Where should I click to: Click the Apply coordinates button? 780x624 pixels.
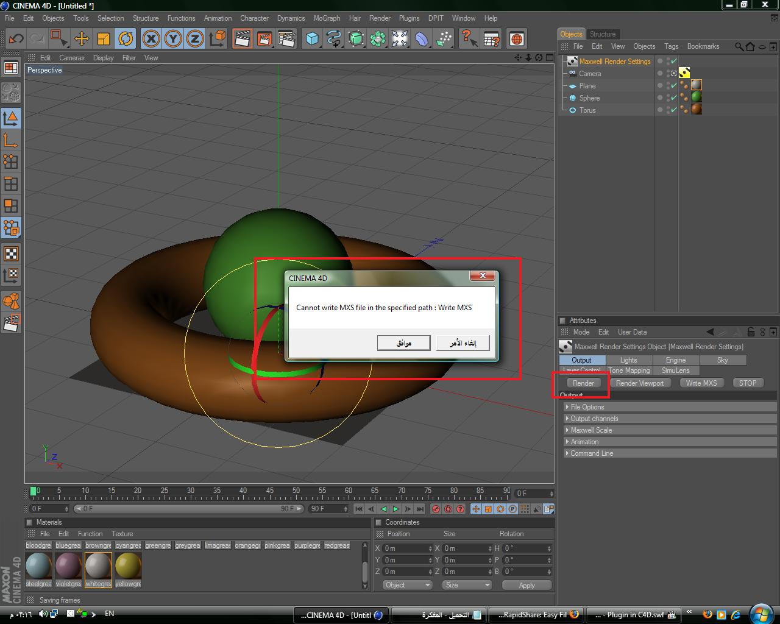pos(527,585)
